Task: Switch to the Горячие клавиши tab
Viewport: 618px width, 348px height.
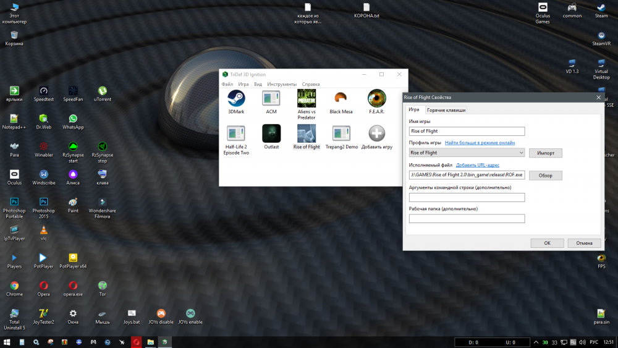Action: pos(446,110)
